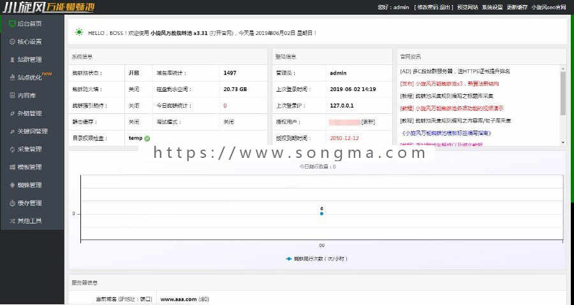Click the 修改密码 link in the top bar
This screenshot has height=305, width=574.
(427, 7)
